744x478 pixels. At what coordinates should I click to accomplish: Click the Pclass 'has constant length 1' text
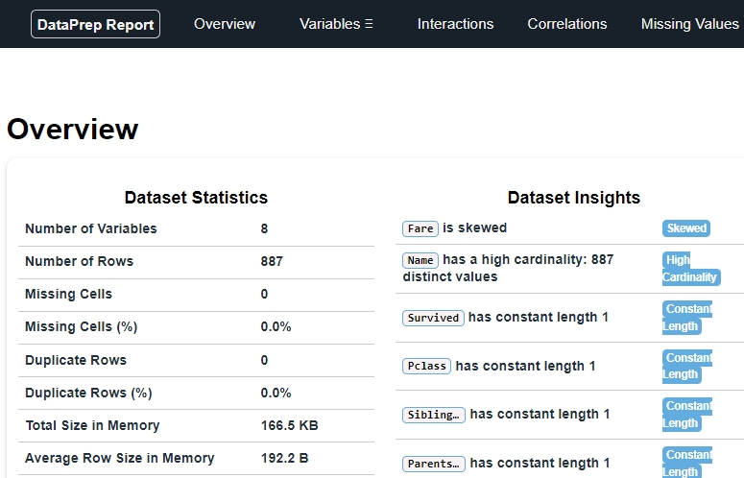525,366
